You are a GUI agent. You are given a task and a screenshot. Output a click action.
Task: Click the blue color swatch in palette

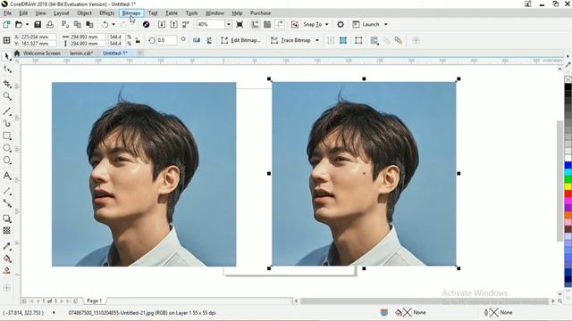(x=568, y=165)
